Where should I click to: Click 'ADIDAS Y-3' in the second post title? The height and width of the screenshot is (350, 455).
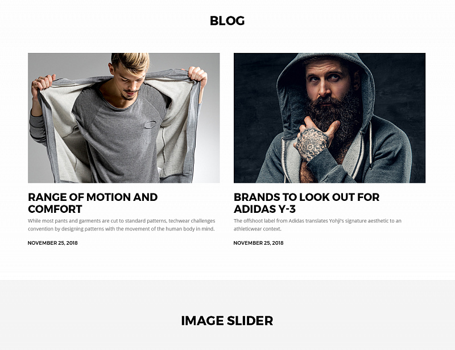(x=264, y=209)
